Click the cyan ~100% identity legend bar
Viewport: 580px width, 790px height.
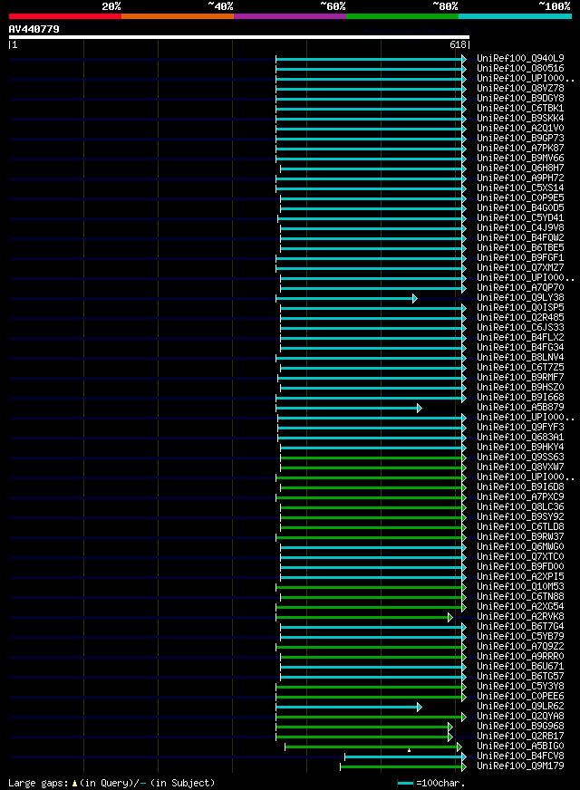[x=515, y=16]
